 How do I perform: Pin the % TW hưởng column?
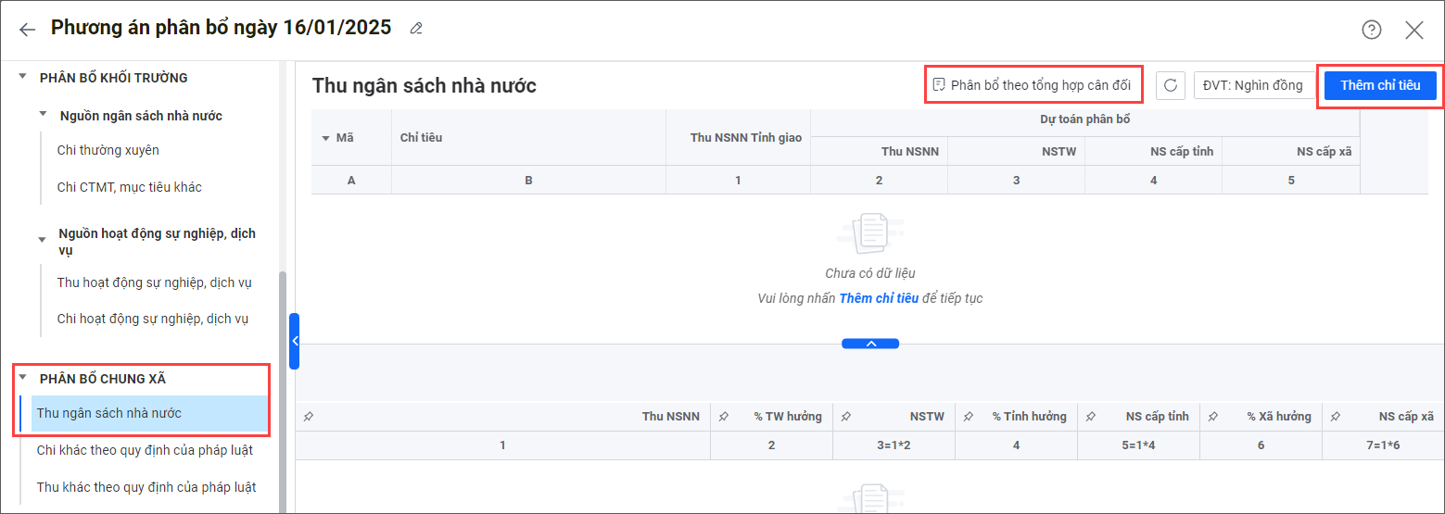click(723, 417)
